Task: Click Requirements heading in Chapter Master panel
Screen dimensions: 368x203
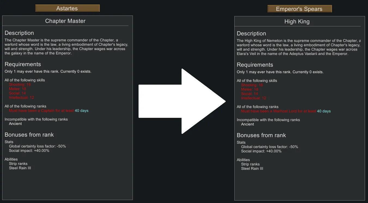Action: 23,64
